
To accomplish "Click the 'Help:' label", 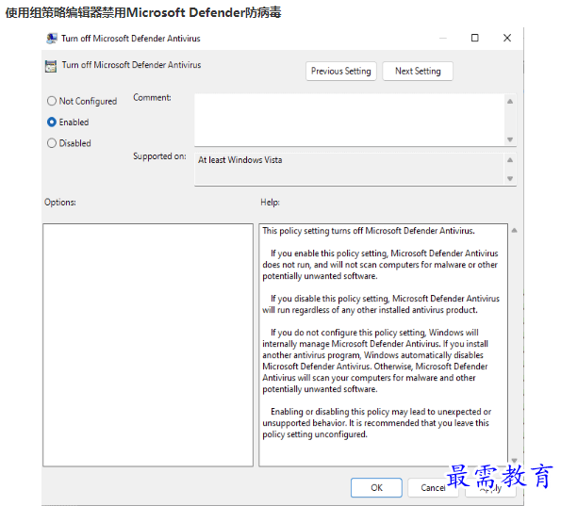I will pyautogui.click(x=270, y=203).
